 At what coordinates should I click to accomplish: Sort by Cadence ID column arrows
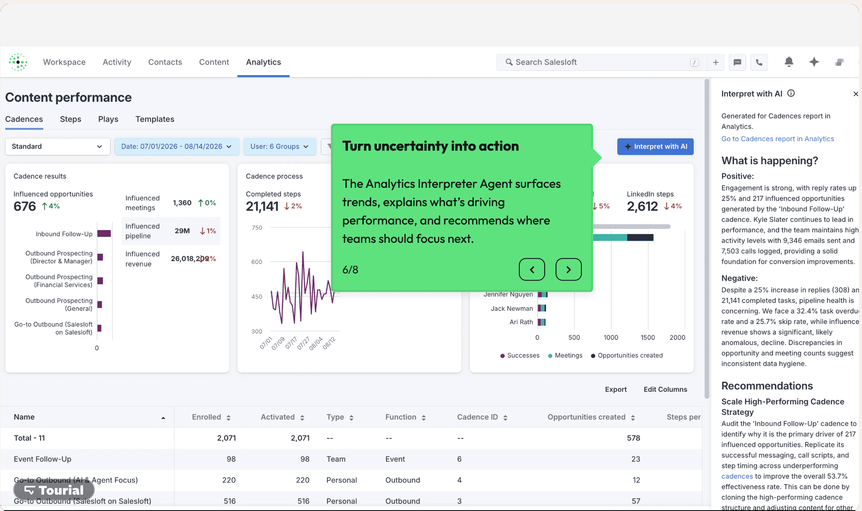pos(505,418)
